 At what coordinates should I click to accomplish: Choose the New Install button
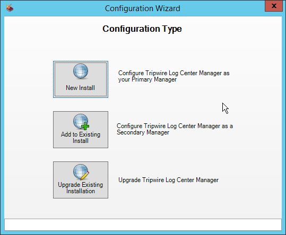[81, 79]
